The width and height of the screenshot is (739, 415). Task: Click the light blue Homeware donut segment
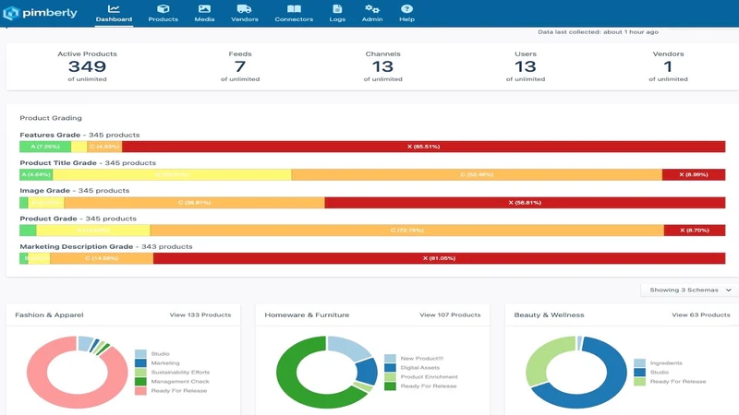[349, 349]
